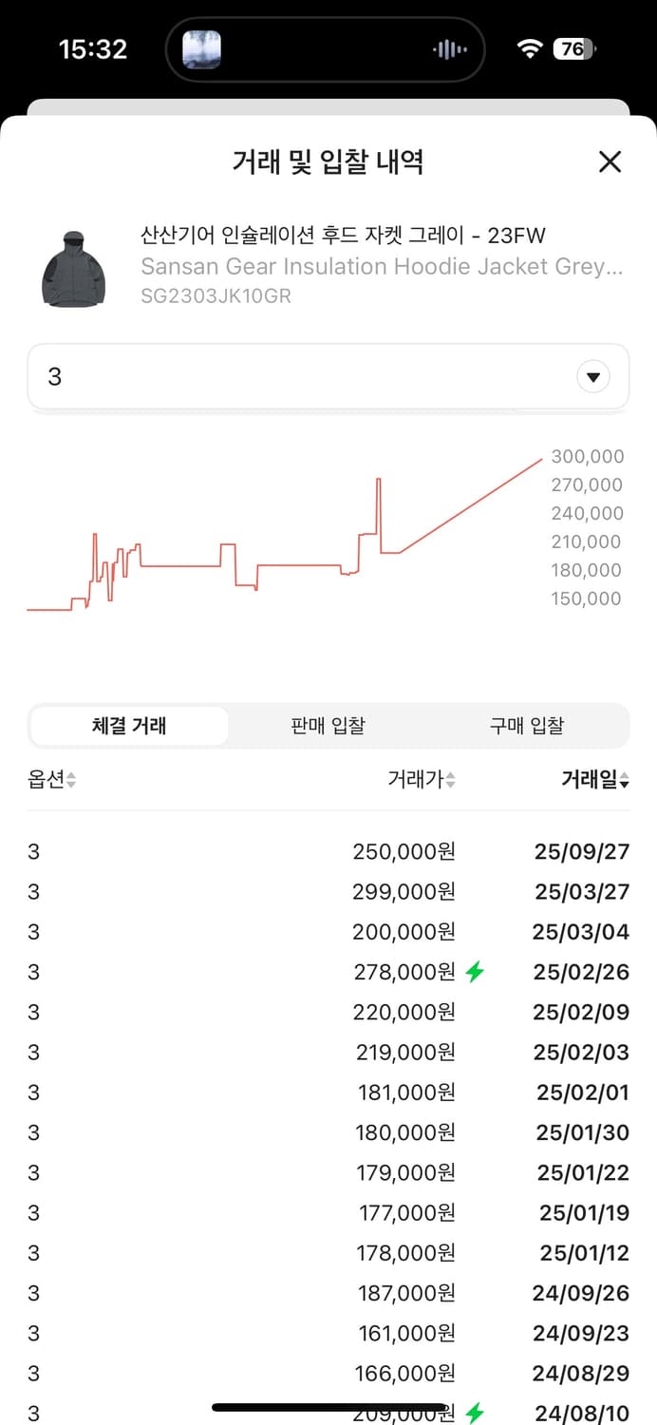
Task: Open the size dropdown currently showing 3
Action: click(593, 376)
